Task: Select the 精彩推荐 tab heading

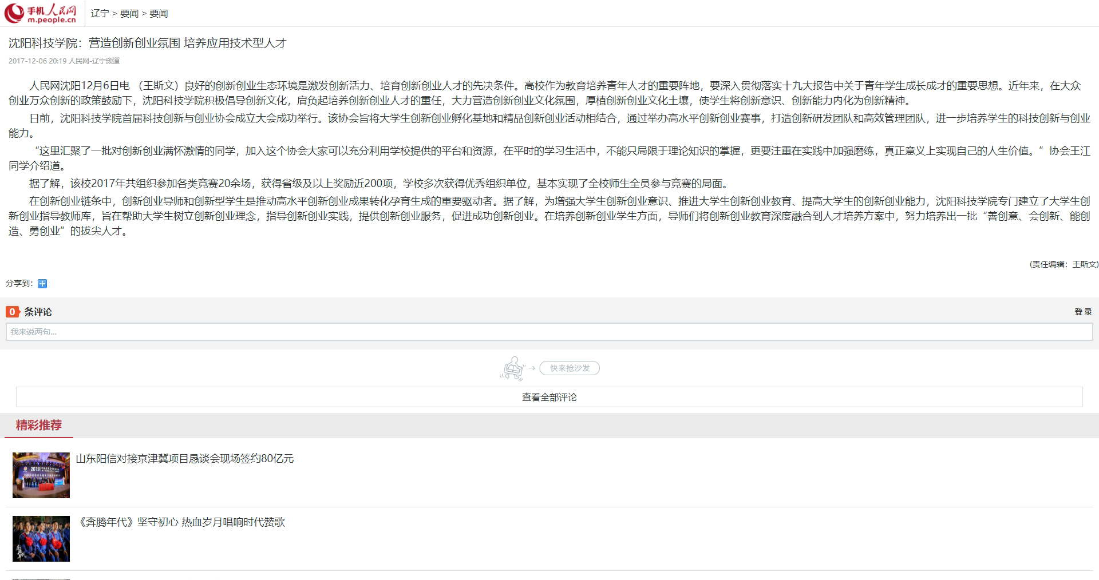Action: pos(39,425)
